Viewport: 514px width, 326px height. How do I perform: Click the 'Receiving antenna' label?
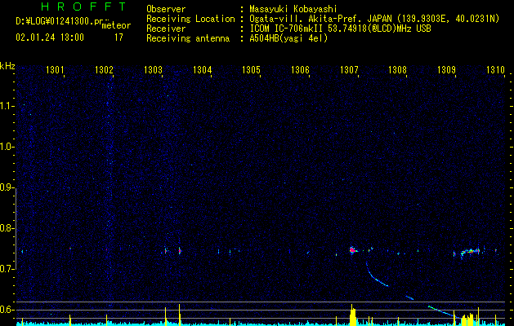click(x=188, y=38)
